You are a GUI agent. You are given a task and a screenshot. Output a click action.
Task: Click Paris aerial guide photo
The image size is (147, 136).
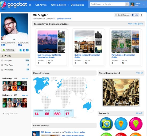coord(121,42)
